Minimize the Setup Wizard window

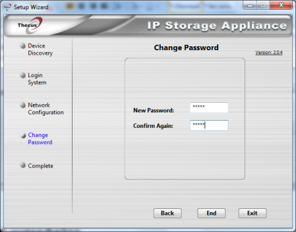coord(250,5)
